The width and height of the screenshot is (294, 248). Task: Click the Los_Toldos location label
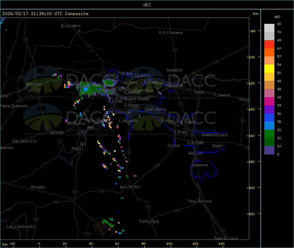pos(130,187)
